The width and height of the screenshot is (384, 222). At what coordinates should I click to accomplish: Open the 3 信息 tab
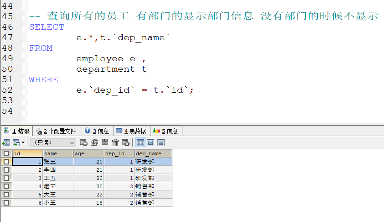[x=98, y=131]
